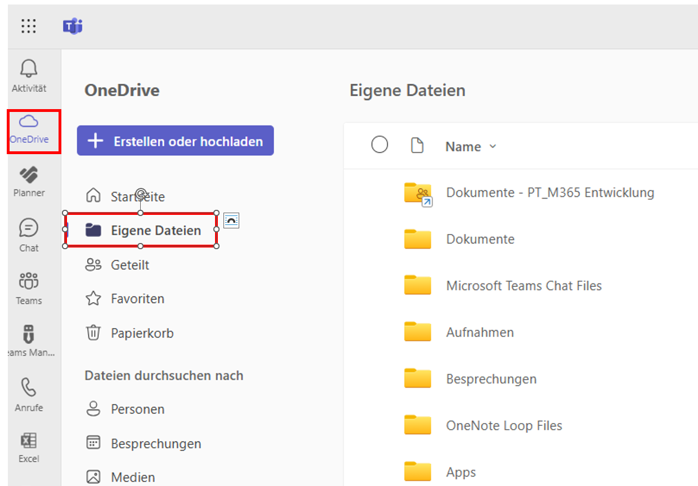Viewport: 698px width, 486px height.
Task: Click the OneNote Loop Files folder icon
Action: tap(418, 425)
